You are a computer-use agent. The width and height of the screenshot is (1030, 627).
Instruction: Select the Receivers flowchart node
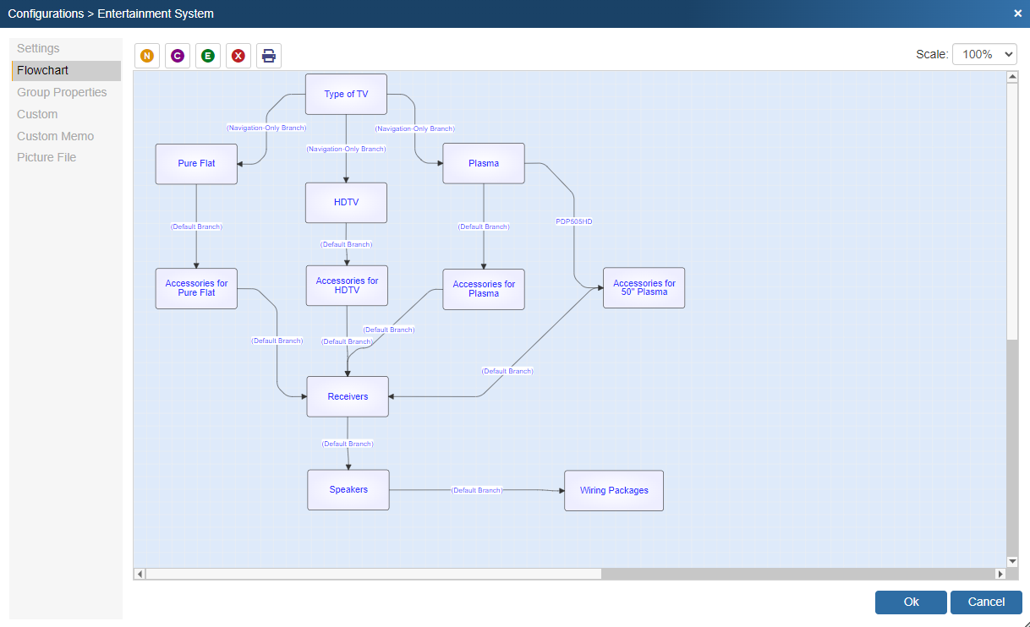[x=348, y=396]
